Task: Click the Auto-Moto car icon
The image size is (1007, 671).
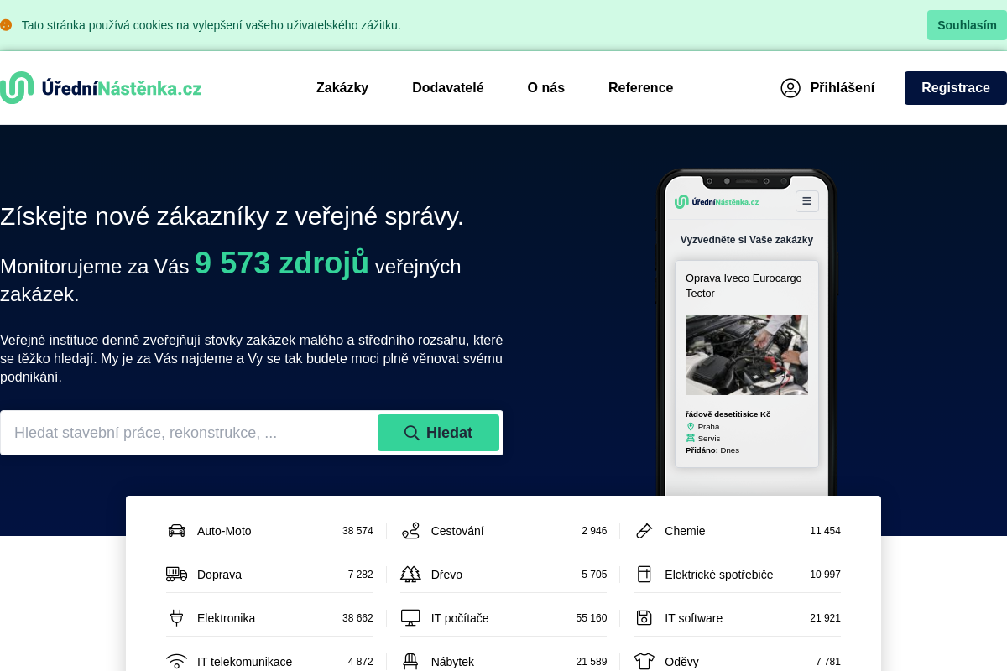Action: coord(176,531)
